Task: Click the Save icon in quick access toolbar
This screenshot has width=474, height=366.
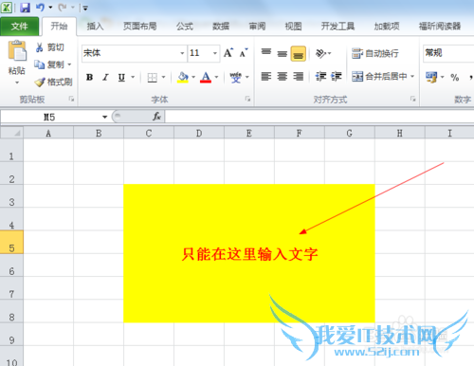Action: [25, 8]
